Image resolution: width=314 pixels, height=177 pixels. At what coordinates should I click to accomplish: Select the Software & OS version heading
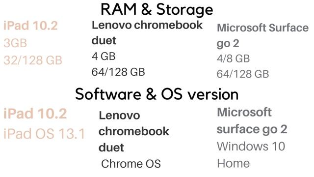click(x=157, y=94)
